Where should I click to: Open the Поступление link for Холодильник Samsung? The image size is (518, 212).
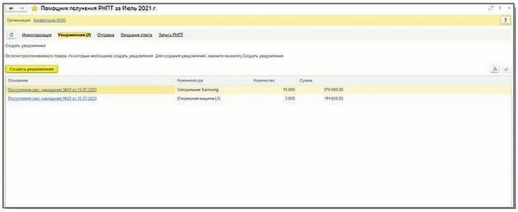point(52,90)
